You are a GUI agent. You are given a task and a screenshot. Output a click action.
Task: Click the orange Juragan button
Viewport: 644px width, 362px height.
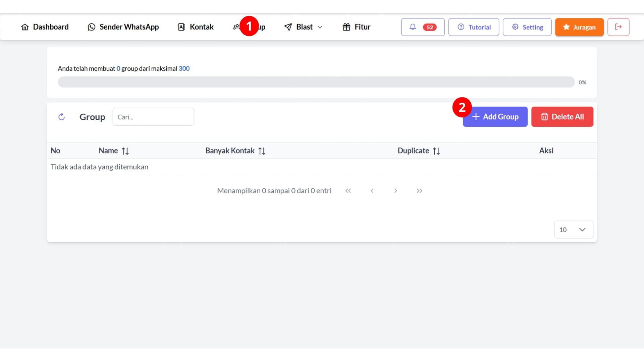pos(579,27)
